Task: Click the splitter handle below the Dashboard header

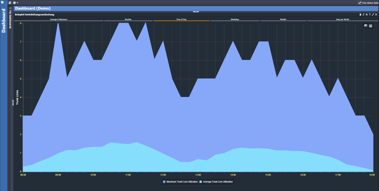Action: [x=196, y=12]
